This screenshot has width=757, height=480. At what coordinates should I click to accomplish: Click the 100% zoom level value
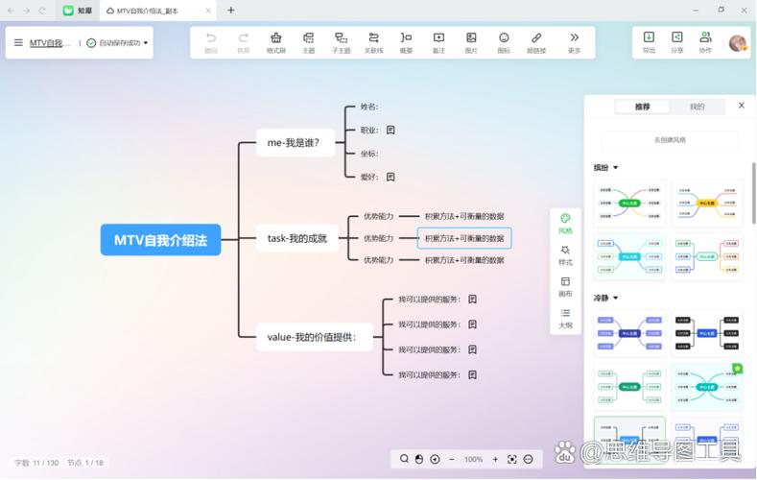474,459
